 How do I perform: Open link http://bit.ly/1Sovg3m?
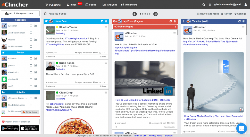pyautogui.click(x=126, y=48)
